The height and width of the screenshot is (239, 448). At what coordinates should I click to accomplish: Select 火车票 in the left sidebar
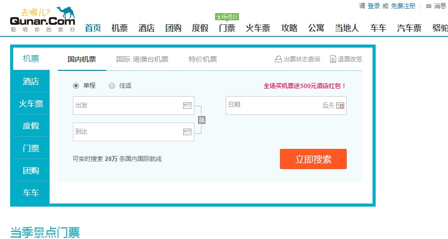coord(31,103)
